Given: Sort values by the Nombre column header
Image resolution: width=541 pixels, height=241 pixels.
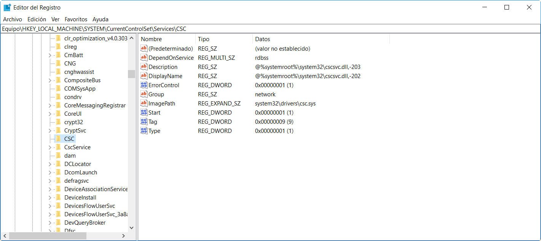Looking at the screenshot, I should pyautogui.click(x=167, y=39).
